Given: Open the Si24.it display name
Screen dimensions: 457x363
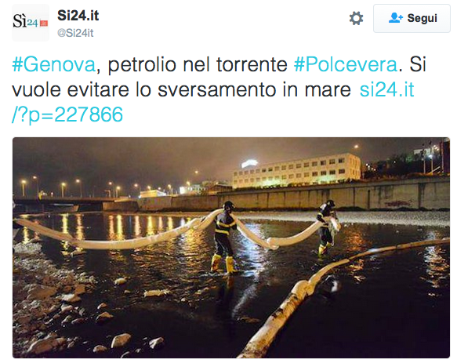Looking at the screenshot, I should click(78, 16).
